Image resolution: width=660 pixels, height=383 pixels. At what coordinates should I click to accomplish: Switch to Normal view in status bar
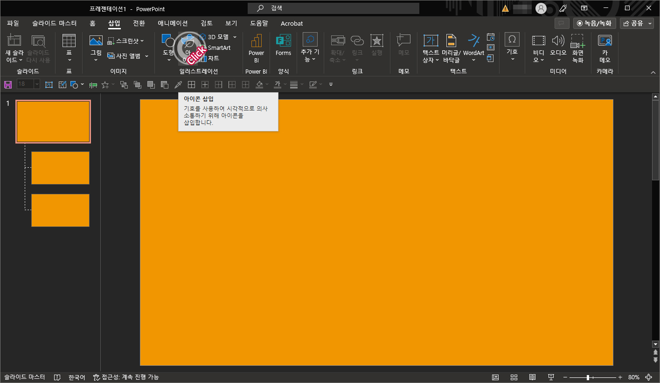pos(495,377)
